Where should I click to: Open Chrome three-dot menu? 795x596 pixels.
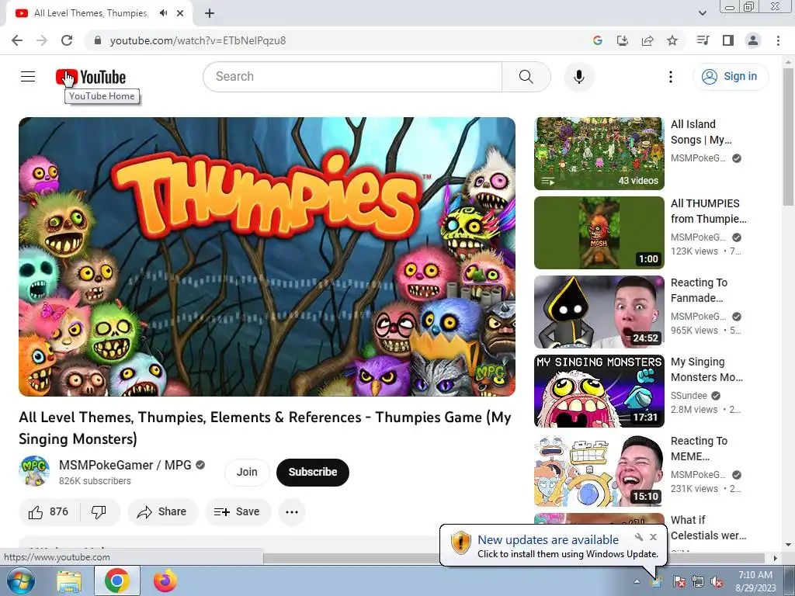click(778, 40)
